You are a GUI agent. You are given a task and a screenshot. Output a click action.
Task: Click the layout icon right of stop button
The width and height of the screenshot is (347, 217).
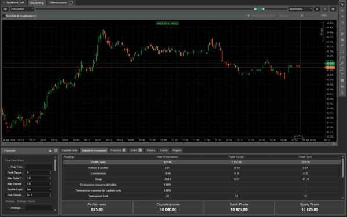(333, 9)
